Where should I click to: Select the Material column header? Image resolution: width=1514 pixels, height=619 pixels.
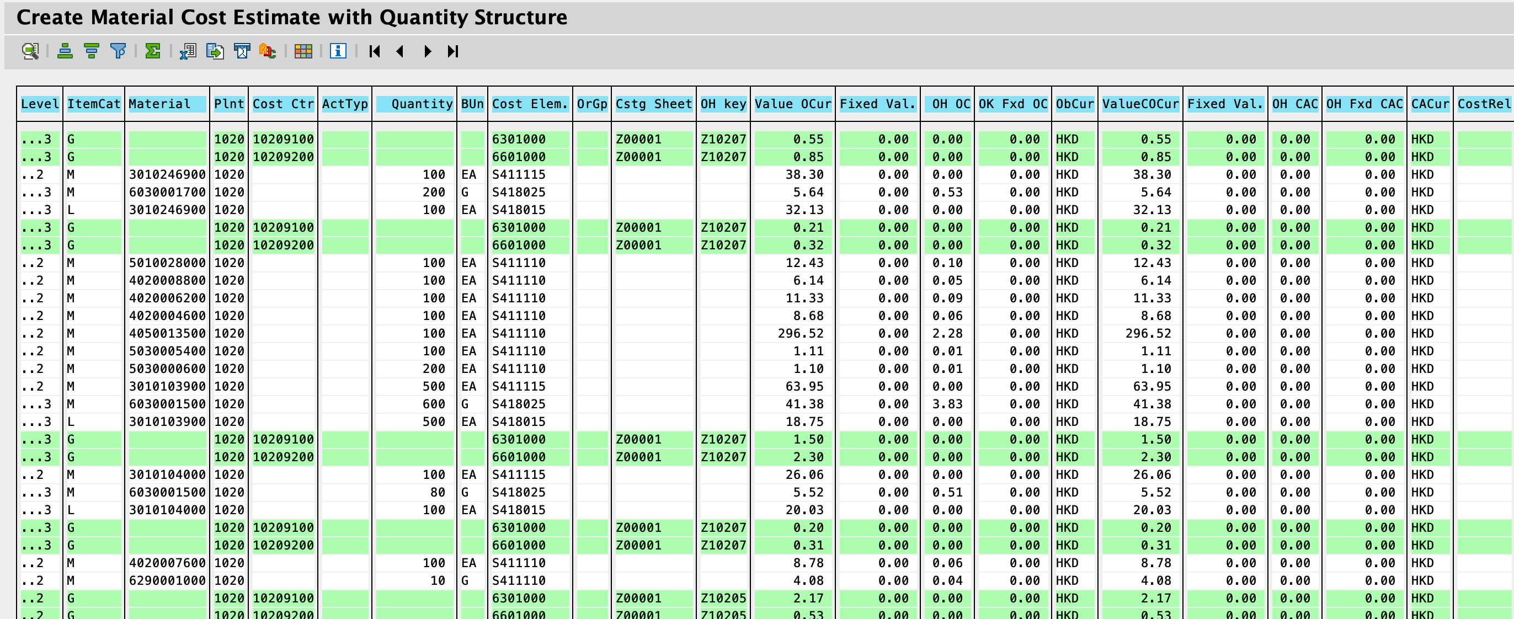(167, 104)
